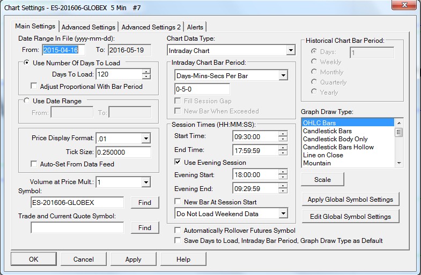Click Edit Global Symbol Settings
Image resolution: width=421 pixels, height=275 pixels.
[350, 216]
